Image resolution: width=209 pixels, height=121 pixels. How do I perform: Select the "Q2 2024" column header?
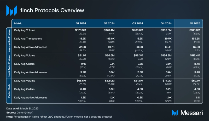[x=109, y=23]
